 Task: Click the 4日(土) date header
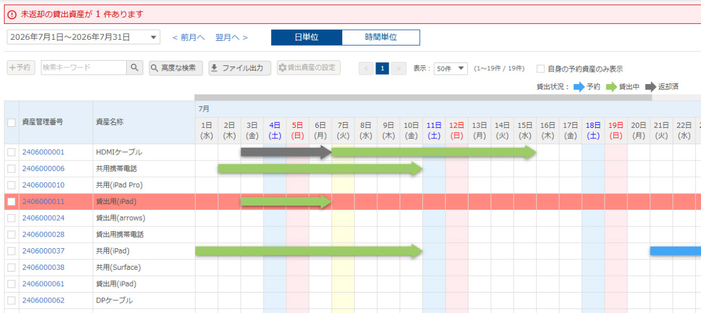pos(275,130)
